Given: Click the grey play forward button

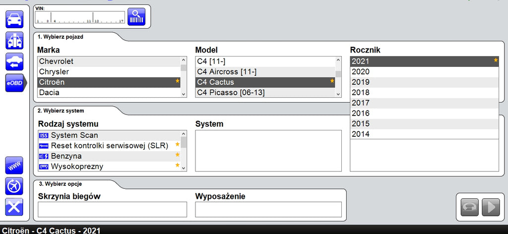Looking at the screenshot, I should (491, 207).
